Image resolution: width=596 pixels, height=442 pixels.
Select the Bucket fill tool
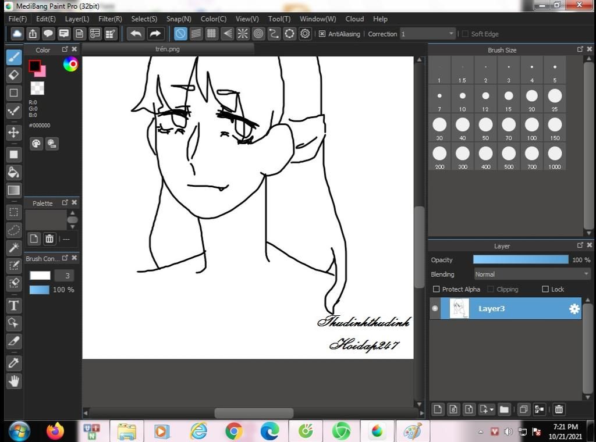(x=14, y=172)
